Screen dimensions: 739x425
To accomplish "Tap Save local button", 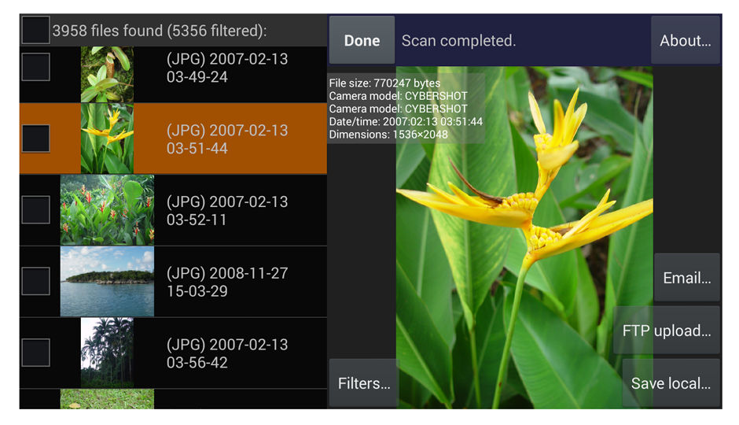I will (x=671, y=383).
